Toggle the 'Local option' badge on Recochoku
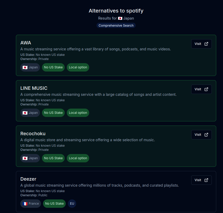Screen dimensions: 223x213 click(x=78, y=158)
